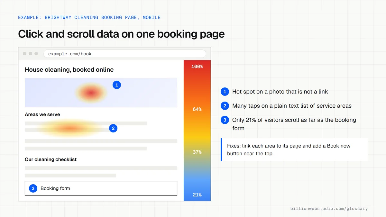Click the "Click and scroll data" slide title

[121, 34]
